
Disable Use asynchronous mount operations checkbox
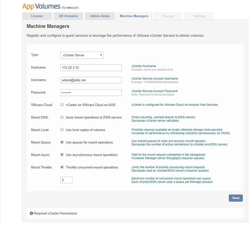click(62, 155)
